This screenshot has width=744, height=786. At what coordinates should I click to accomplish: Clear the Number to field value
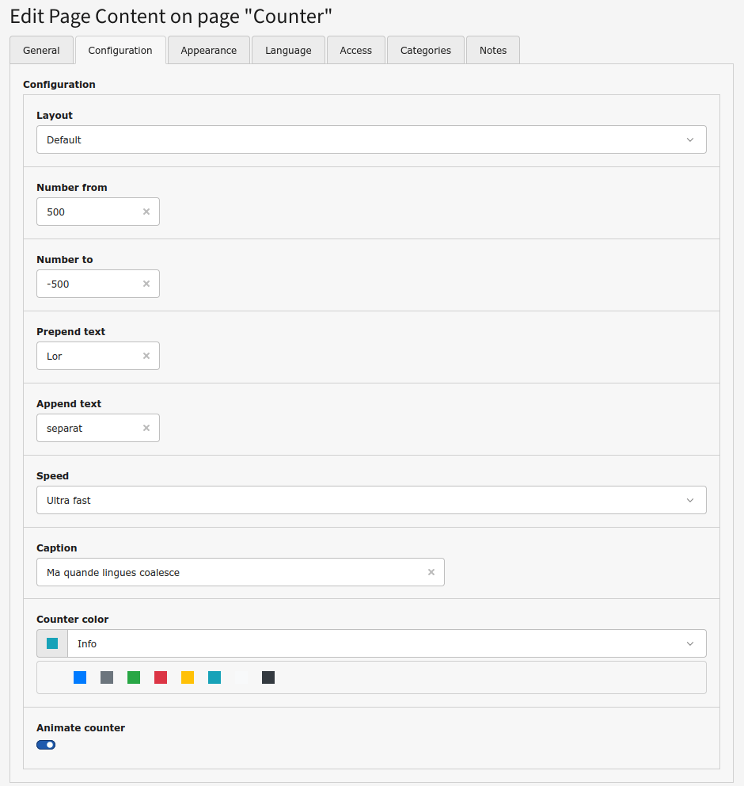tap(146, 284)
